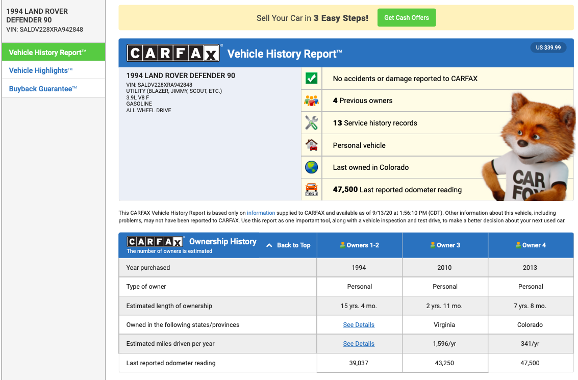
Task: Click the 2010 year purchased cell
Action: [x=444, y=268]
